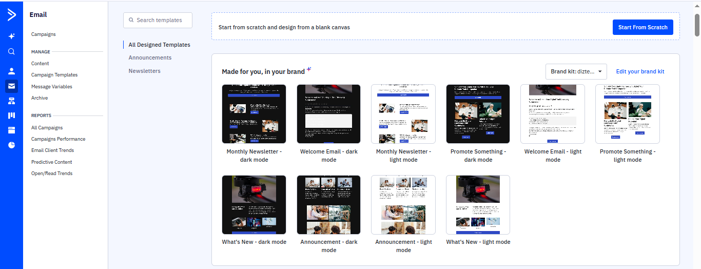This screenshot has height=269, width=701.
Task: Open Automations flowchart icon in sidebar
Action: click(11, 101)
